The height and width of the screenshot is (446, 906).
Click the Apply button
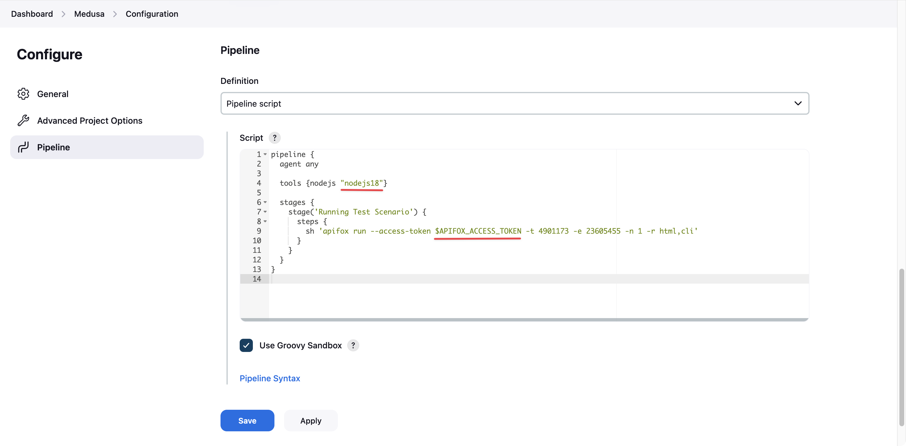click(311, 421)
